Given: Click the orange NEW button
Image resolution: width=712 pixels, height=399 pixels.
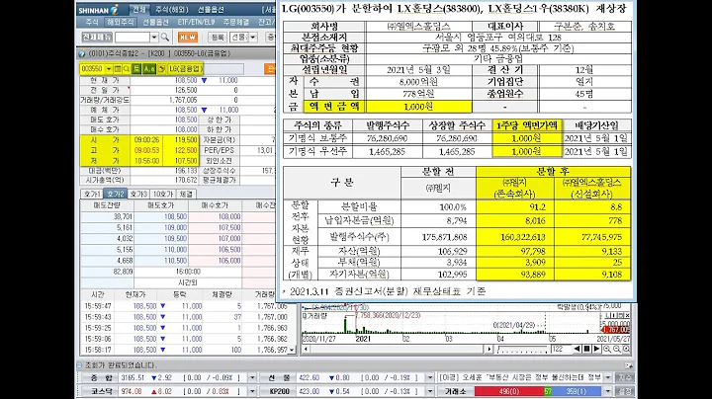Looking at the screenshot, I should pyautogui.click(x=187, y=38).
